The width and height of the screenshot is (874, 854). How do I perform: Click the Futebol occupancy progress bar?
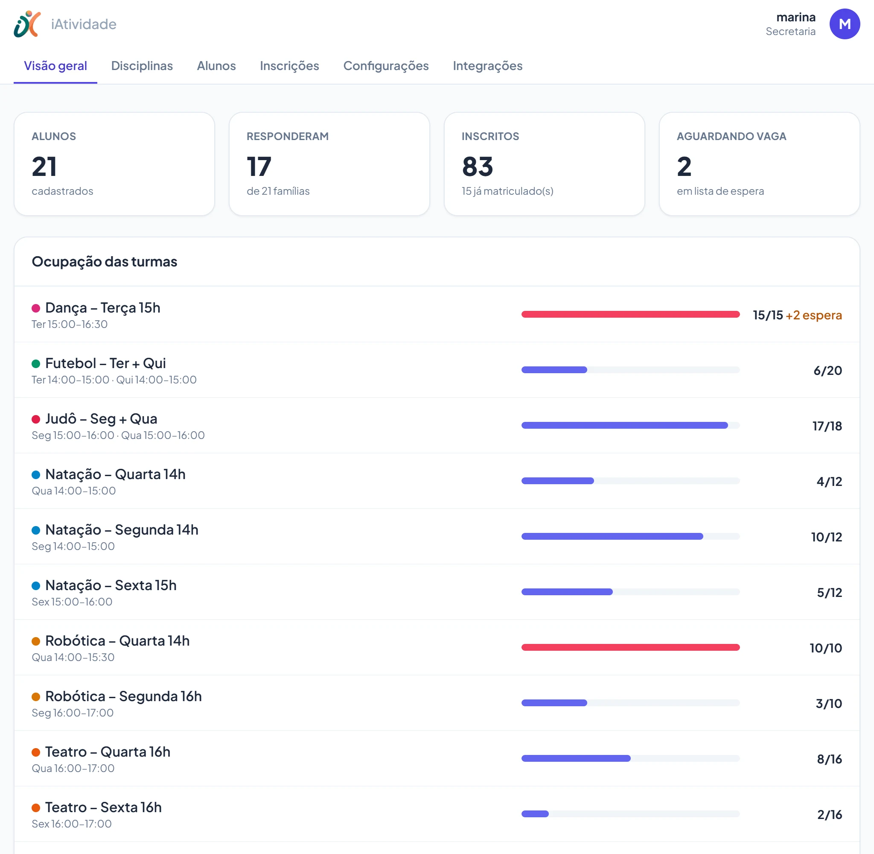pos(630,370)
